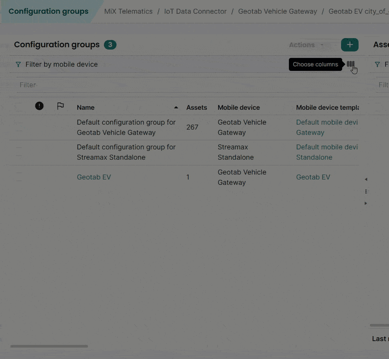
Task: Click the left collapse arrow on the panel splitter
Action: (x=366, y=179)
